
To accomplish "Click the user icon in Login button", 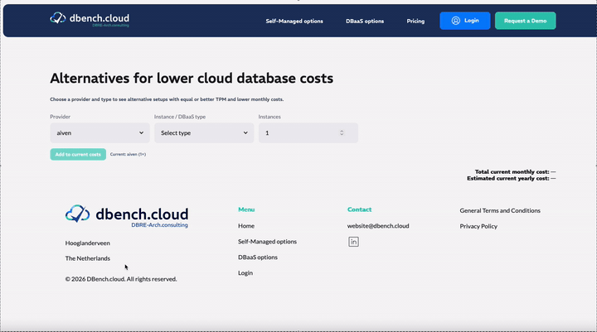I will click(455, 21).
